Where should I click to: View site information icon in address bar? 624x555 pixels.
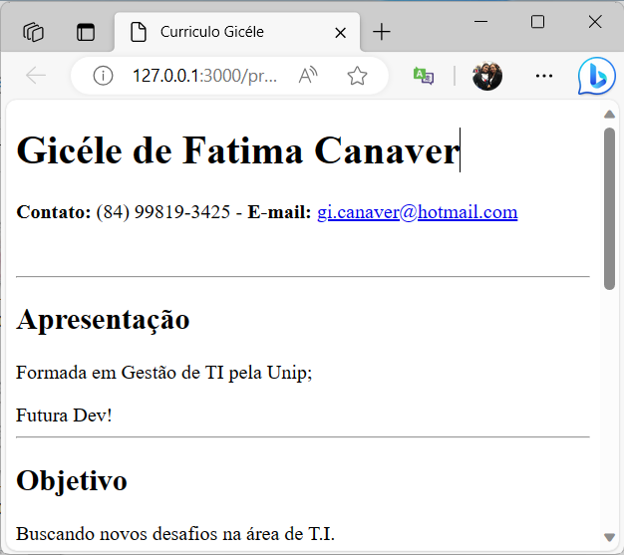point(103,76)
